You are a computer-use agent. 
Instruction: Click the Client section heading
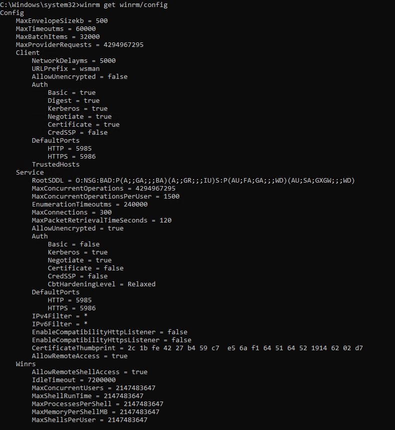pyautogui.click(x=28, y=53)
